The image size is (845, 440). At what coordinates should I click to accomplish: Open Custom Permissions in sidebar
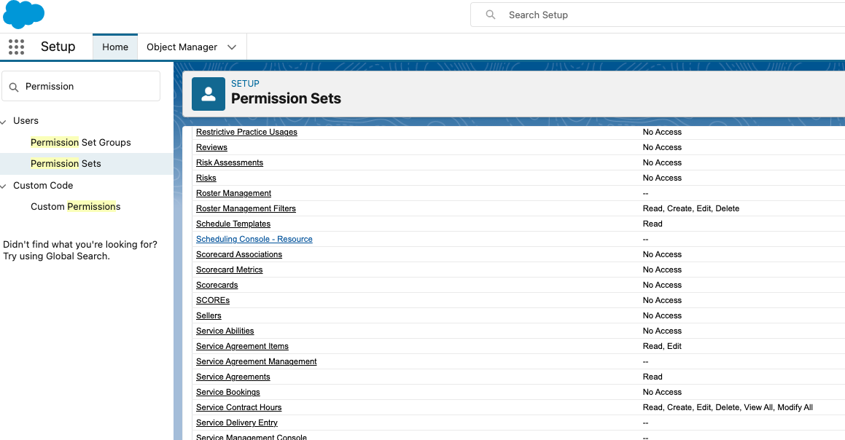point(75,206)
